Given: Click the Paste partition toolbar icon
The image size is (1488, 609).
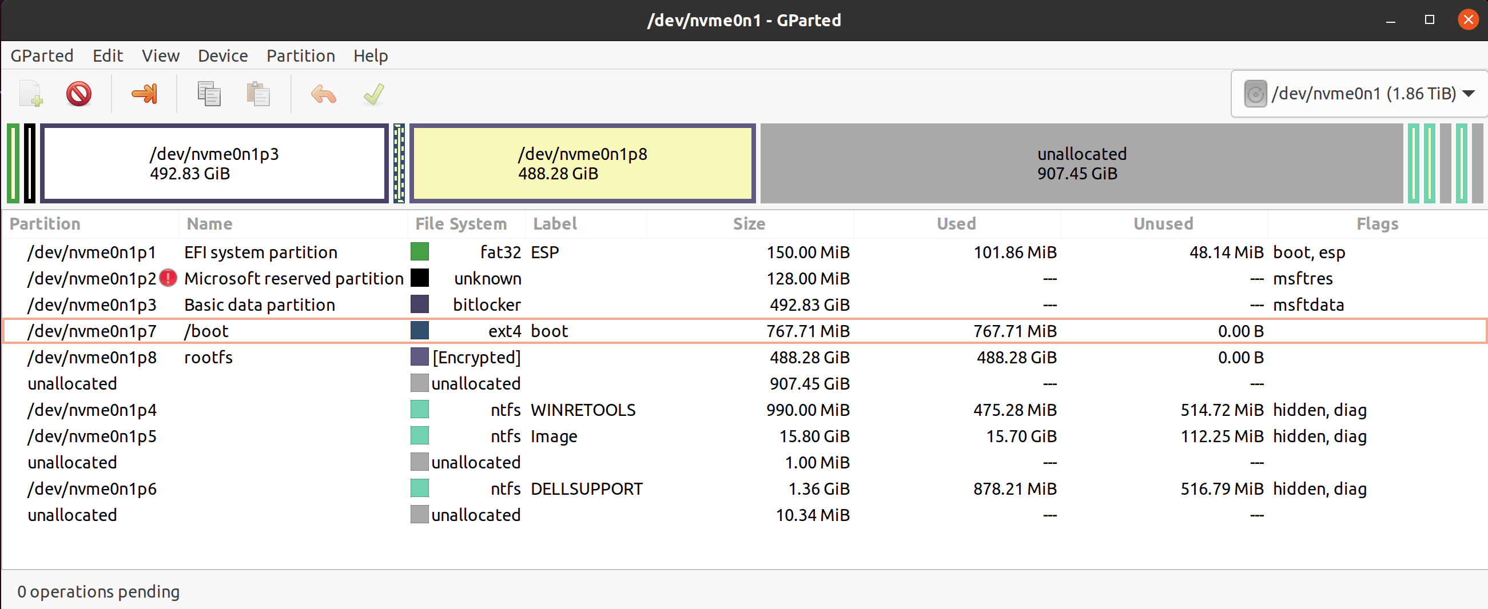Looking at the screenshot, I should click(258, 93).
